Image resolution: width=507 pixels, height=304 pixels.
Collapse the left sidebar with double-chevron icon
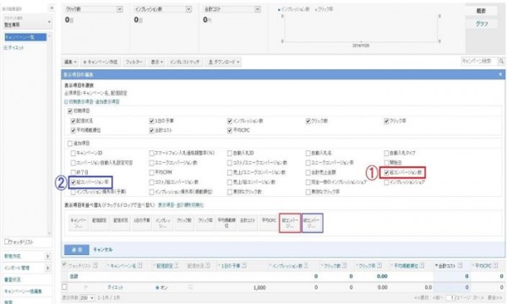click(x=52, y=8)
